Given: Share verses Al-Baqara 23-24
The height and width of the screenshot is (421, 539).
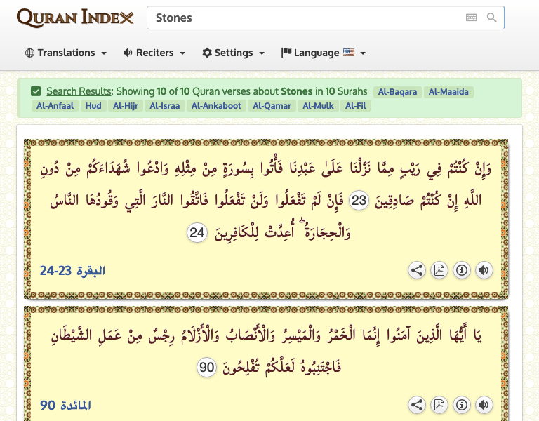Looking at the screenshot, I should click(417, 270).
